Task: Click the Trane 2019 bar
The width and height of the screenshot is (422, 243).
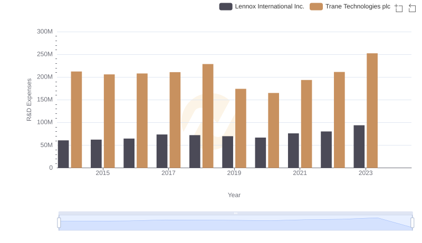Action: coord(241,128)
